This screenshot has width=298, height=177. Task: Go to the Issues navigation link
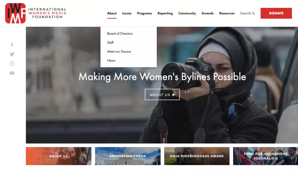[127, 13]
